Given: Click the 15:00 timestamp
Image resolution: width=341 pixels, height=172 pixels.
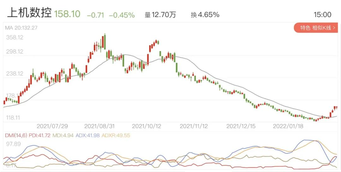Looking at the screenshot, I should 322,15.
